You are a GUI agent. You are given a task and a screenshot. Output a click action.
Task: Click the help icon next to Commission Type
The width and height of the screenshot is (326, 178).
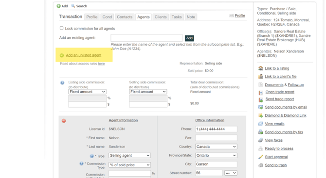[x=82, y=164]
